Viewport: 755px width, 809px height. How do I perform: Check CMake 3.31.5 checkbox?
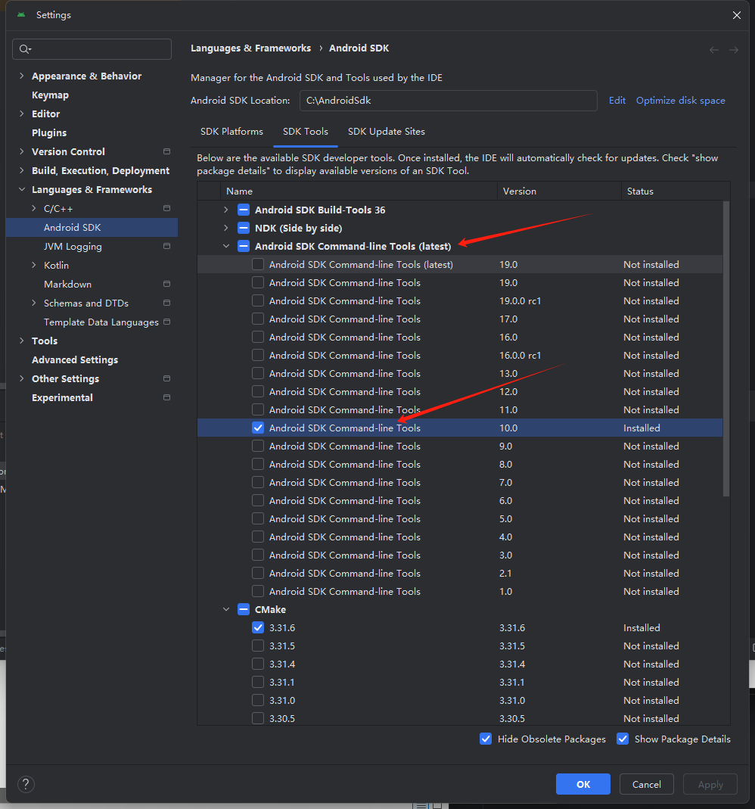click(258, 646)
